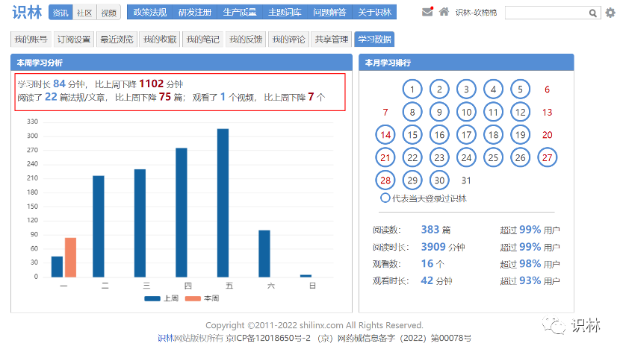Click the home icon in header
Viewport: 620px width, 352px height.
pos(444,12)
